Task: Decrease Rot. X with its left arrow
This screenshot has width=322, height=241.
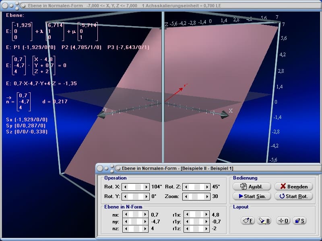Action: point(125,187)
